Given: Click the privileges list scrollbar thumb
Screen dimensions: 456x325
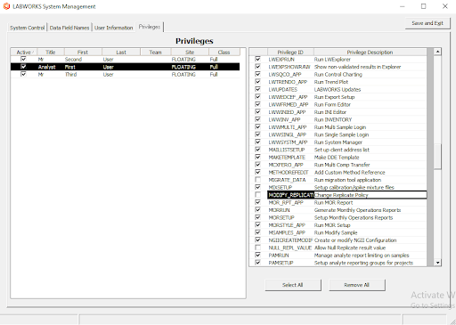Looking at the screenshot, I should coord(437,157).
